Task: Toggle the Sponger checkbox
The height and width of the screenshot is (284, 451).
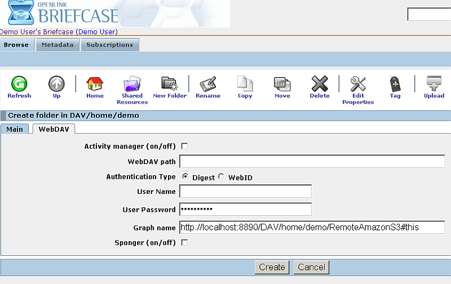Action: pyautogui.click(x=184, y=242)
